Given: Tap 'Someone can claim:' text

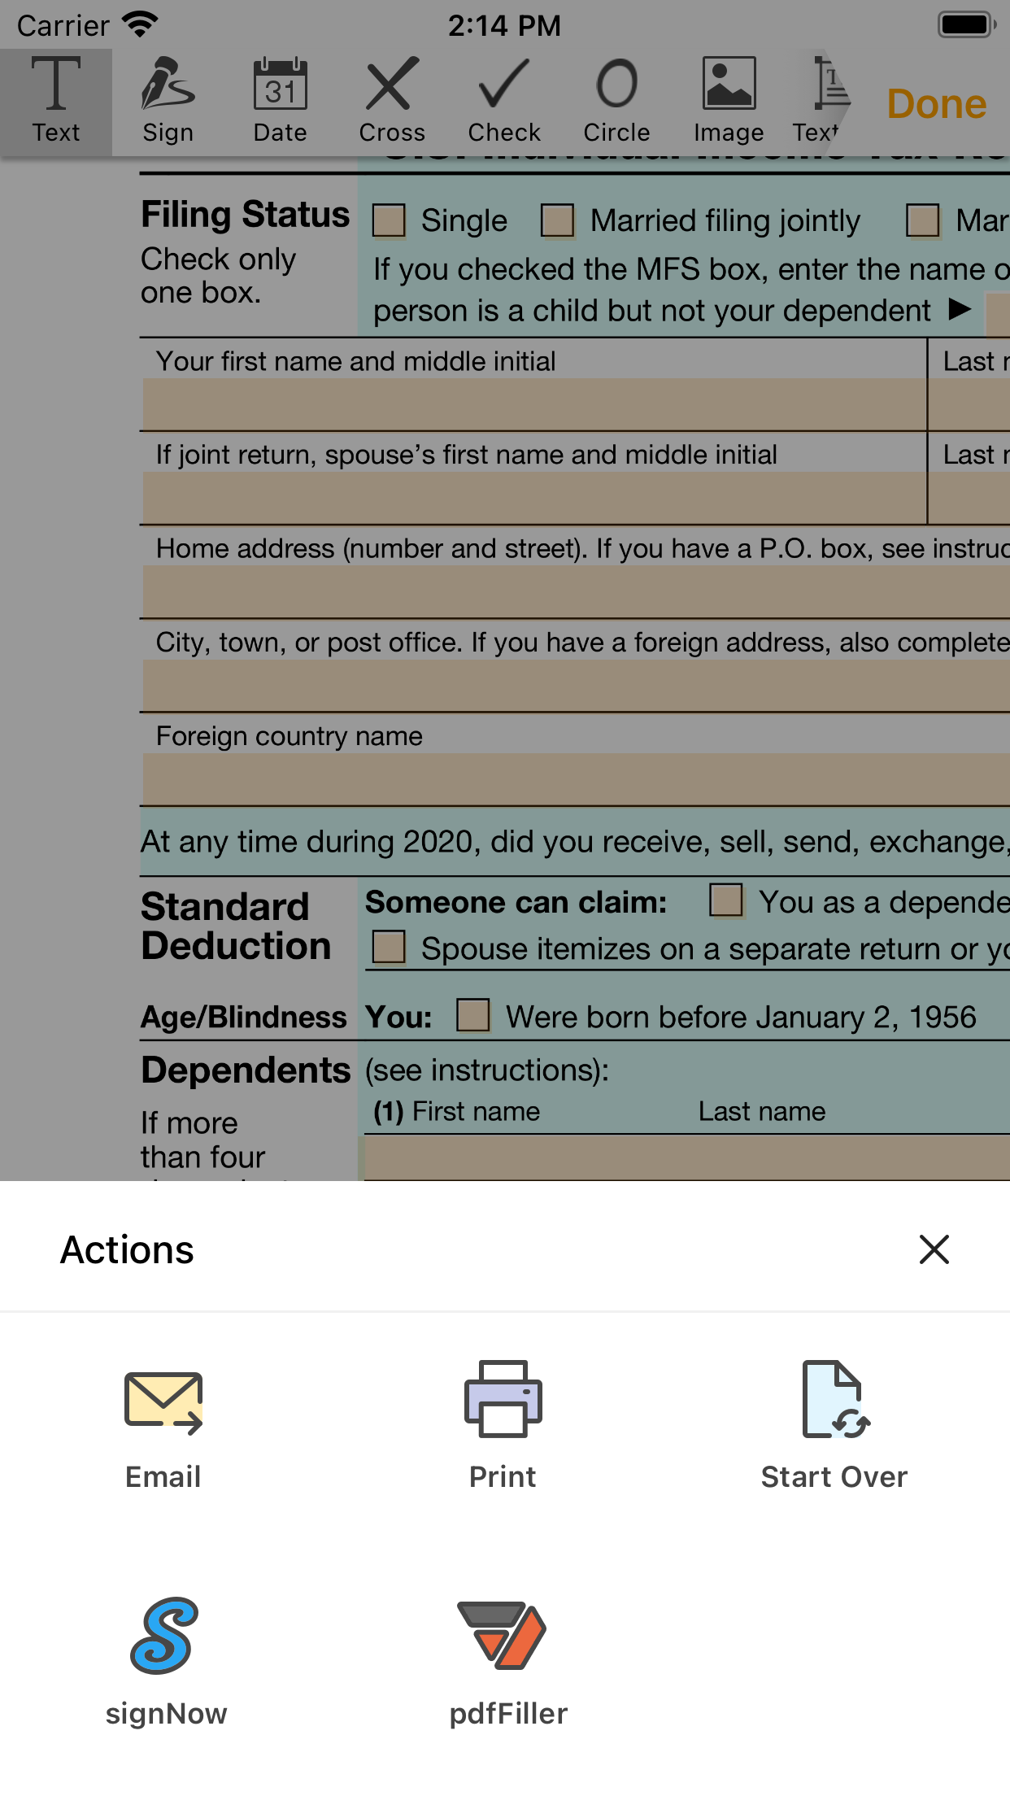Looking at the screenshot, I should 516,902.
